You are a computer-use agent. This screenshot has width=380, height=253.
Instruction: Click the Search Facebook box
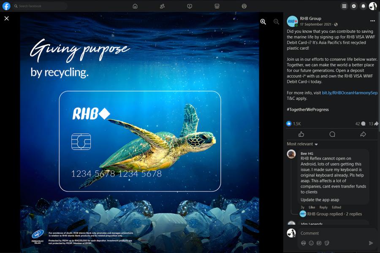point(40,6)
